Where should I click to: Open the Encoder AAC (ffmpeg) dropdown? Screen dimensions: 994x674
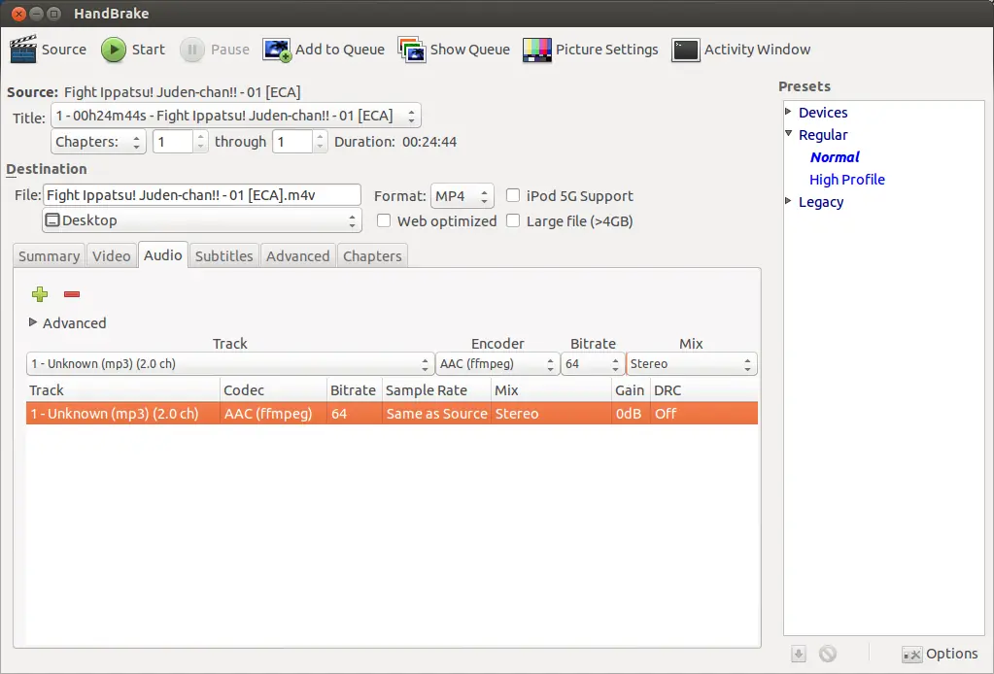(497, 364)
